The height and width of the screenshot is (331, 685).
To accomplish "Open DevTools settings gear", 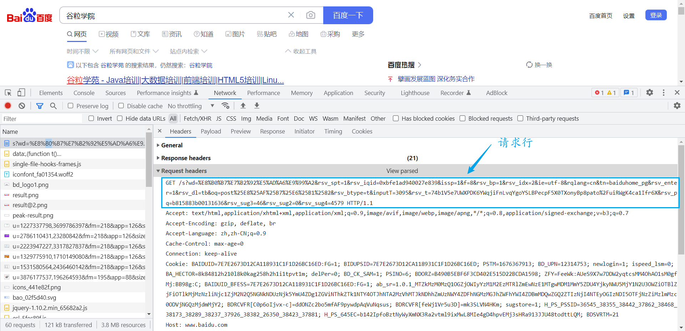I will pyautogui.click(x=650, y=93).
